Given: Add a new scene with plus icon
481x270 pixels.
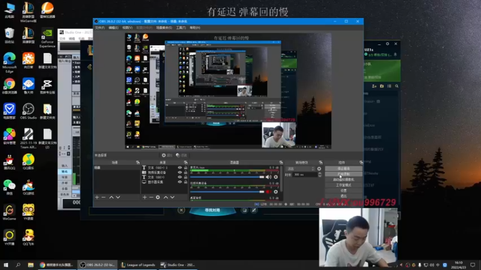Looking at the screenshot, I should [97, 197].
